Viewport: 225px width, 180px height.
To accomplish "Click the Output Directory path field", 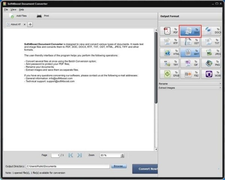I will coord(67,166).
